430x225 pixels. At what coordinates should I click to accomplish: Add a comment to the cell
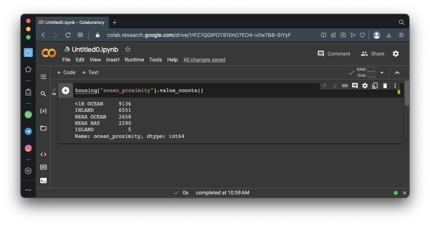355,86
